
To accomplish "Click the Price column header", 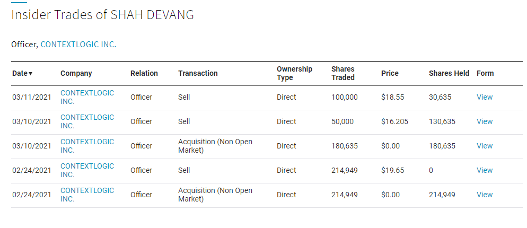I will coord(390,73).
